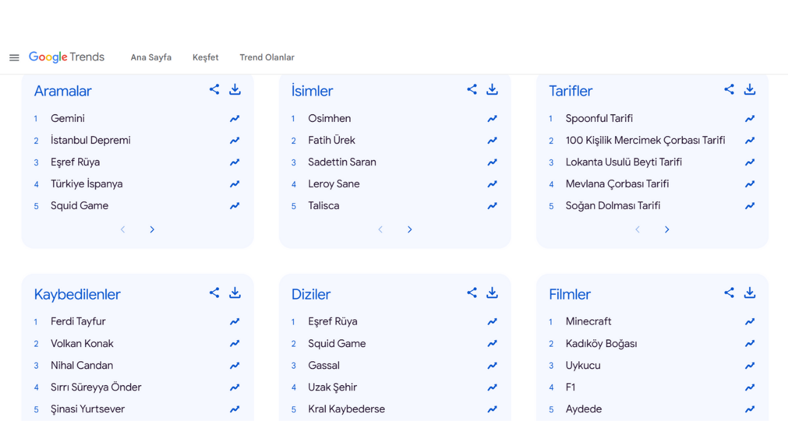Image resolution: width=788 pixels, height=443 pixels.
Task: Share the Kaybedilenler card
Action: (214, 293)
